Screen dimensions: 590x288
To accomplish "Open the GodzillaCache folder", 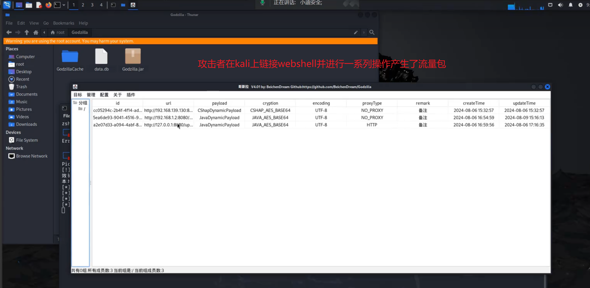I will (x=70, y=57).
